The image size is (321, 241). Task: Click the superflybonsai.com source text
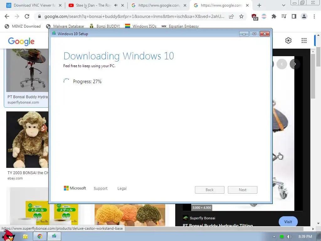(x=23, y=102)
